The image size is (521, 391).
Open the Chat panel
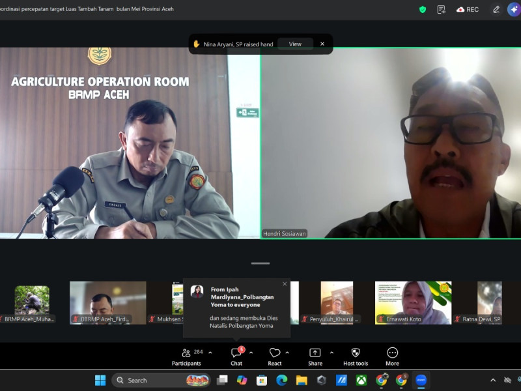236,356
